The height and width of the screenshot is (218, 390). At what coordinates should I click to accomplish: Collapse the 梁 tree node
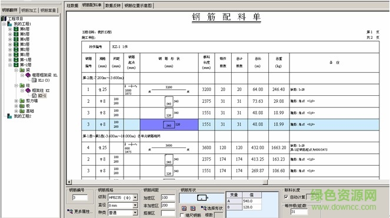pyautogui.click(x=16, y=70)
